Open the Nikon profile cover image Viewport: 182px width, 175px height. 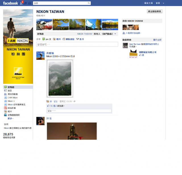[18, 47]
